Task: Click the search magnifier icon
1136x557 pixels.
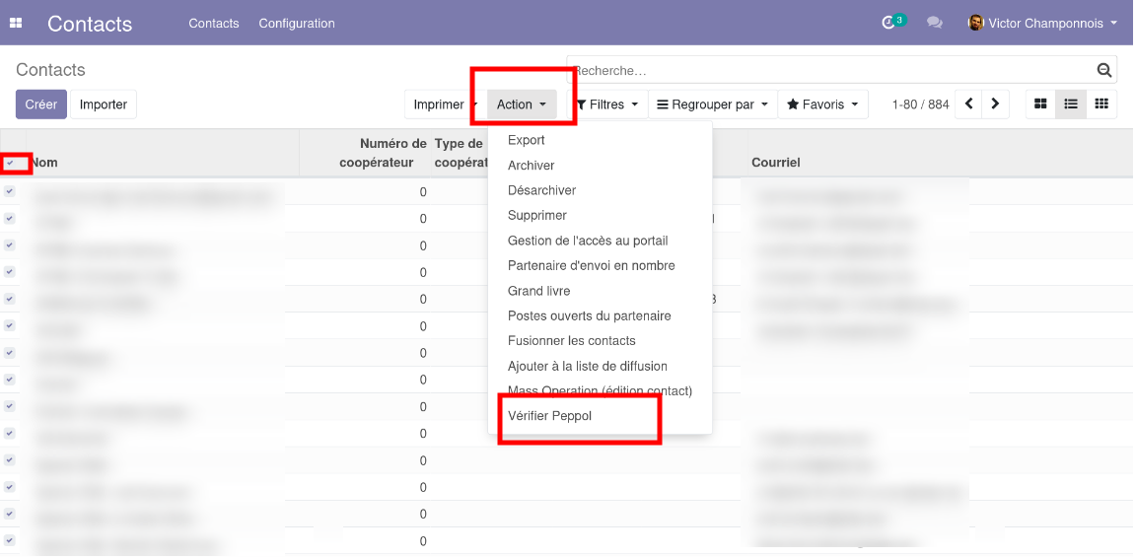Action: click(x=1104, y=71)
